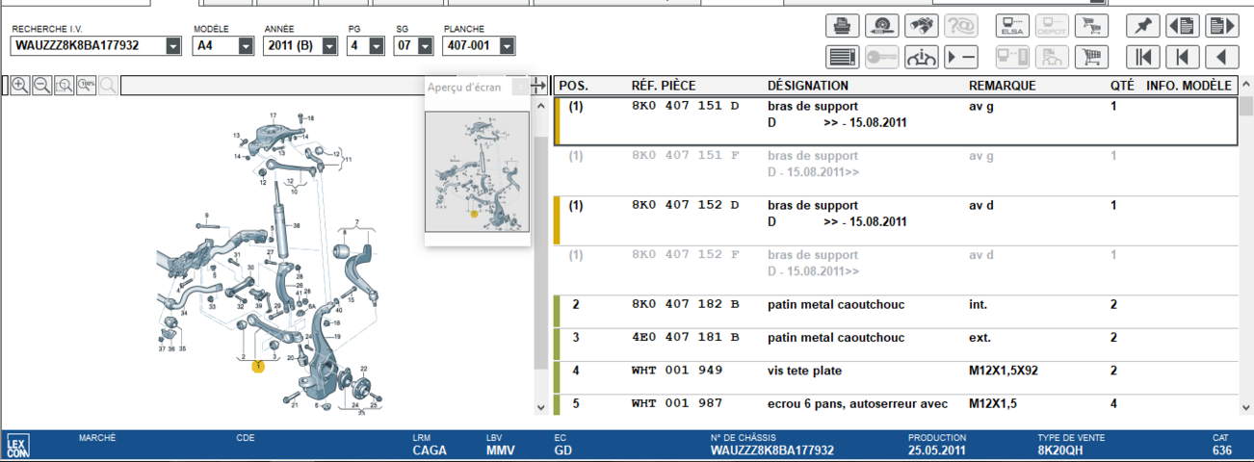Image resolution: width=1254 pixels, height=462 pixels.
Task: Go to previous page document icon
Action: click(x=1182, y=26)
